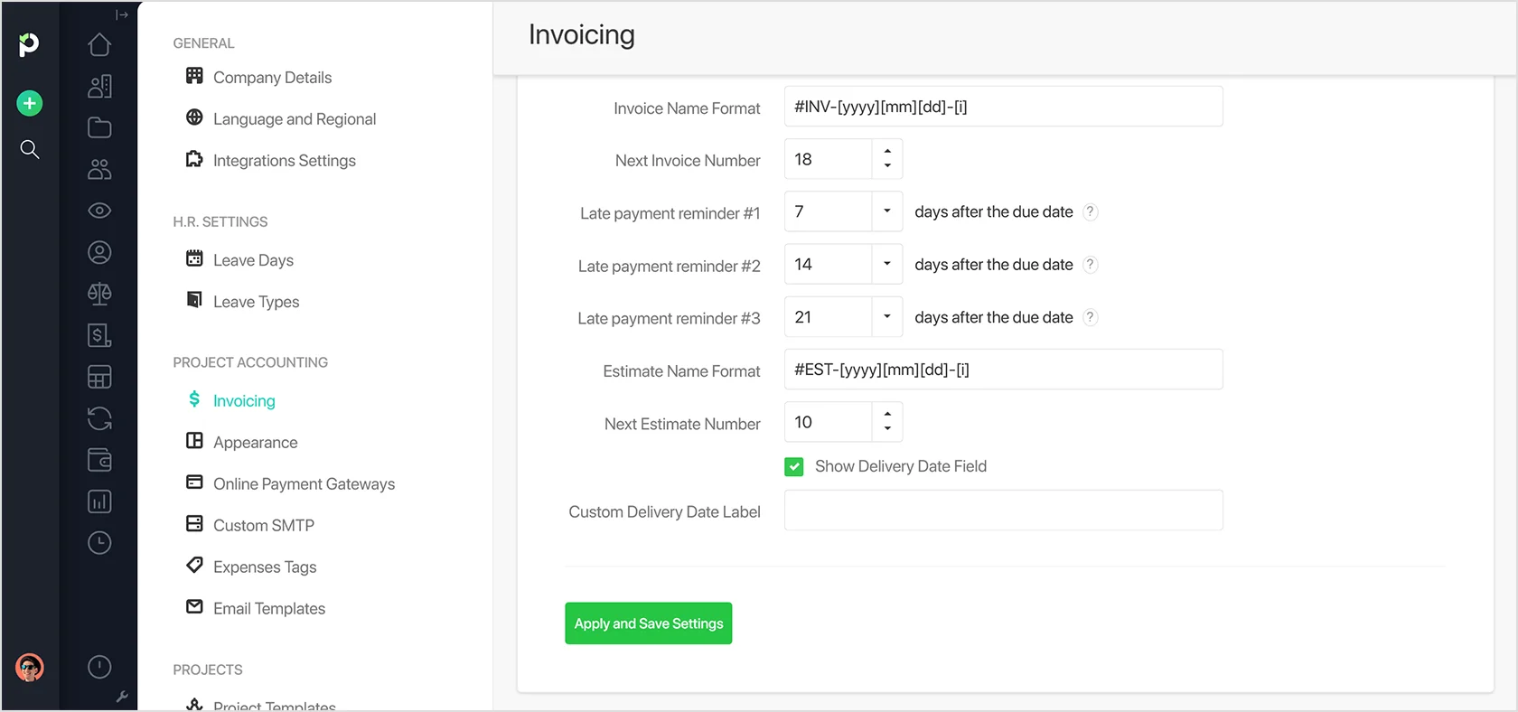This screenshot has width=1518, height=712.
Task: Click the Estimate Name Format field
Action: (1004, 370)
